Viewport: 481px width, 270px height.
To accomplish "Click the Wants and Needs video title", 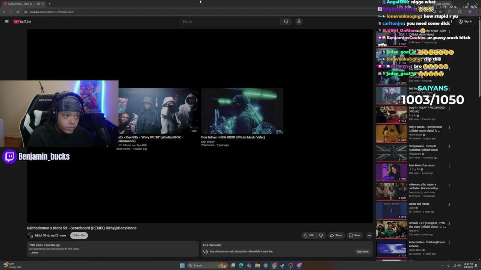I will click(419, 204).
